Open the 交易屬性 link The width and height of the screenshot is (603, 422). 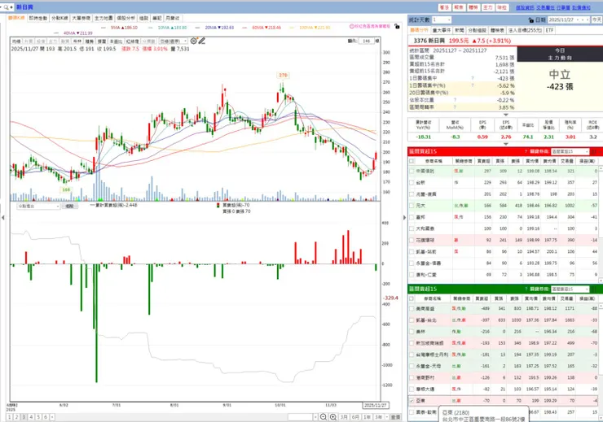click(x=545, y=7)
